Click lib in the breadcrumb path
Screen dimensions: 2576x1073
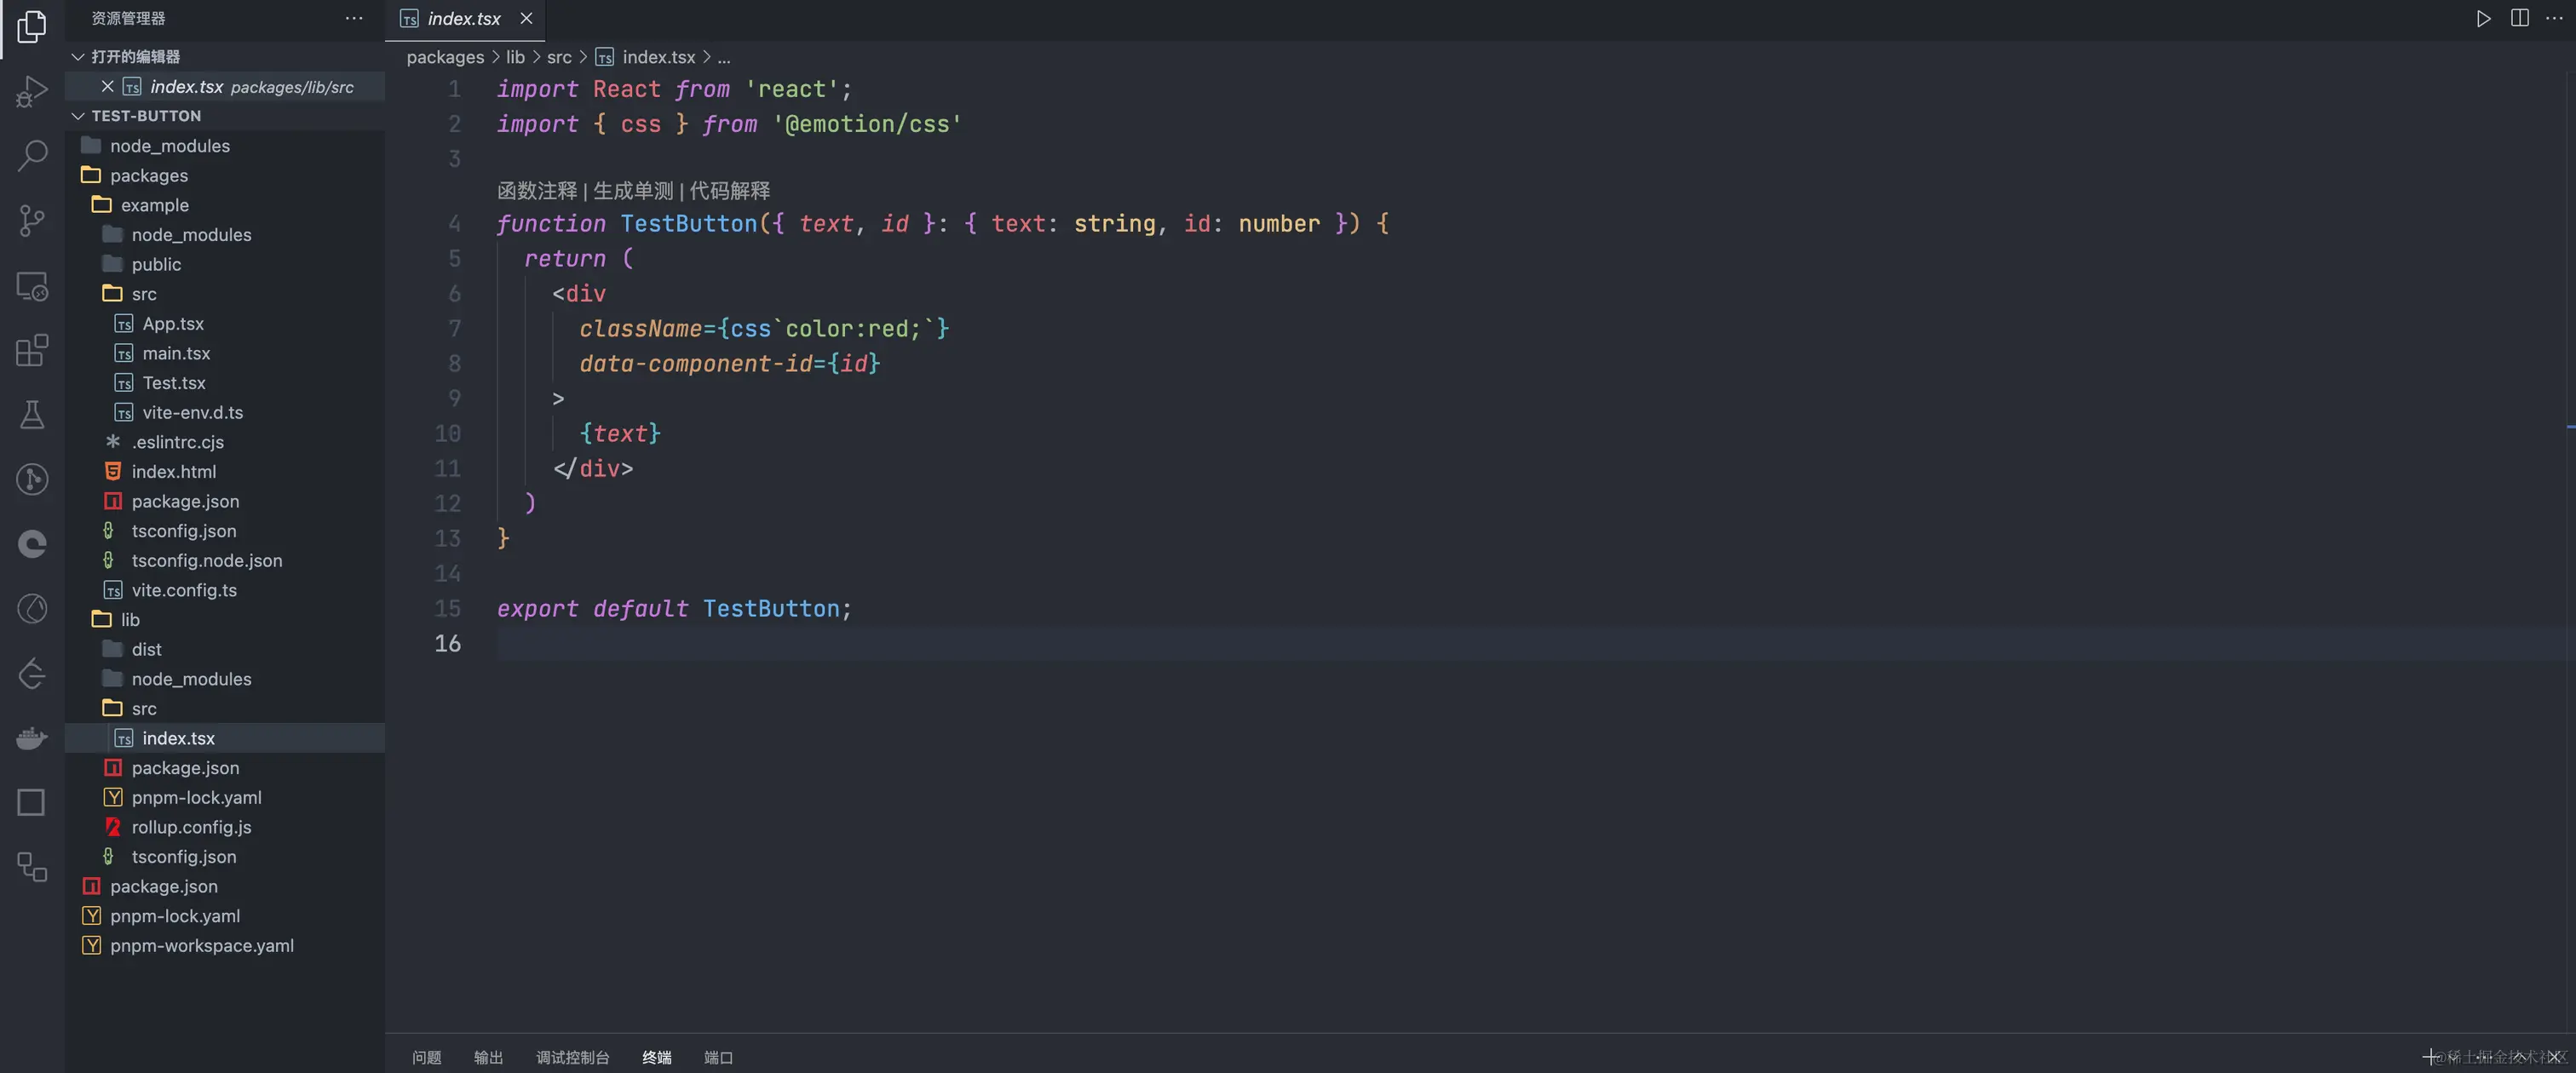(x=515, y=58)
